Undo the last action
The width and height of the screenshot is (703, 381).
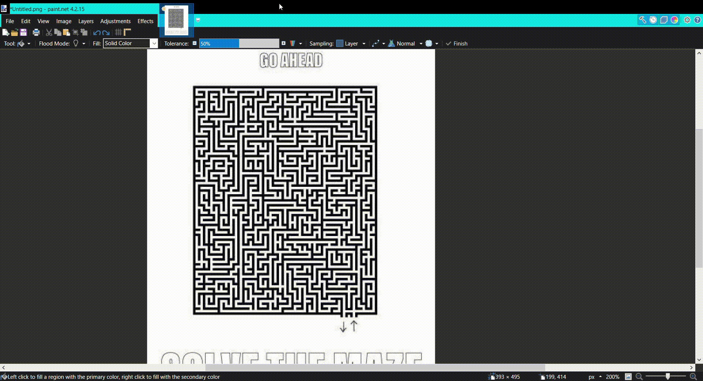[x=97, y=33]
